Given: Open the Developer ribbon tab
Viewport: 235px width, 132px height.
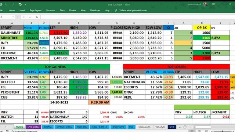Looking at the screenshot, I should pyautogui.click(x=95, y=10).
